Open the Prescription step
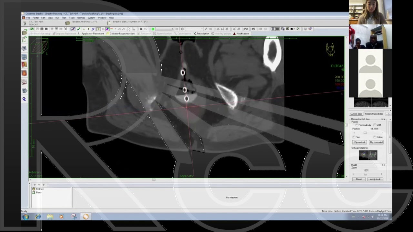The image size is (413, 232). coord(201,34)
